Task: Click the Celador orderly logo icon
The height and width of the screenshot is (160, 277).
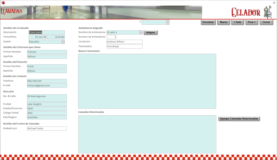Action: (267, 12)
